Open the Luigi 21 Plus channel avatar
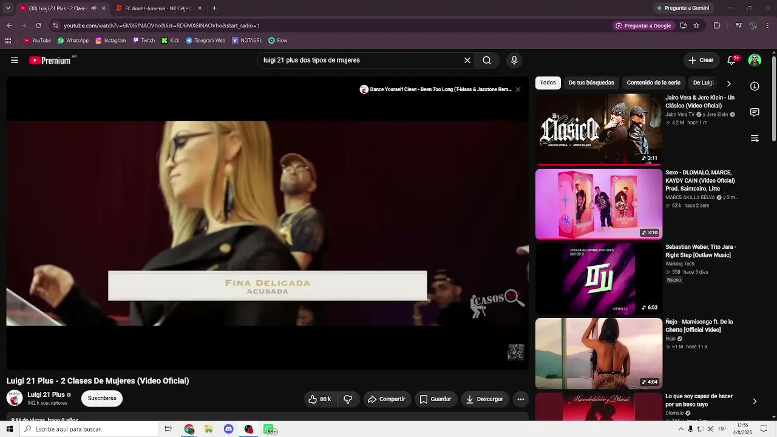Viewport: 777px width, 437px height. pos(15,398)
